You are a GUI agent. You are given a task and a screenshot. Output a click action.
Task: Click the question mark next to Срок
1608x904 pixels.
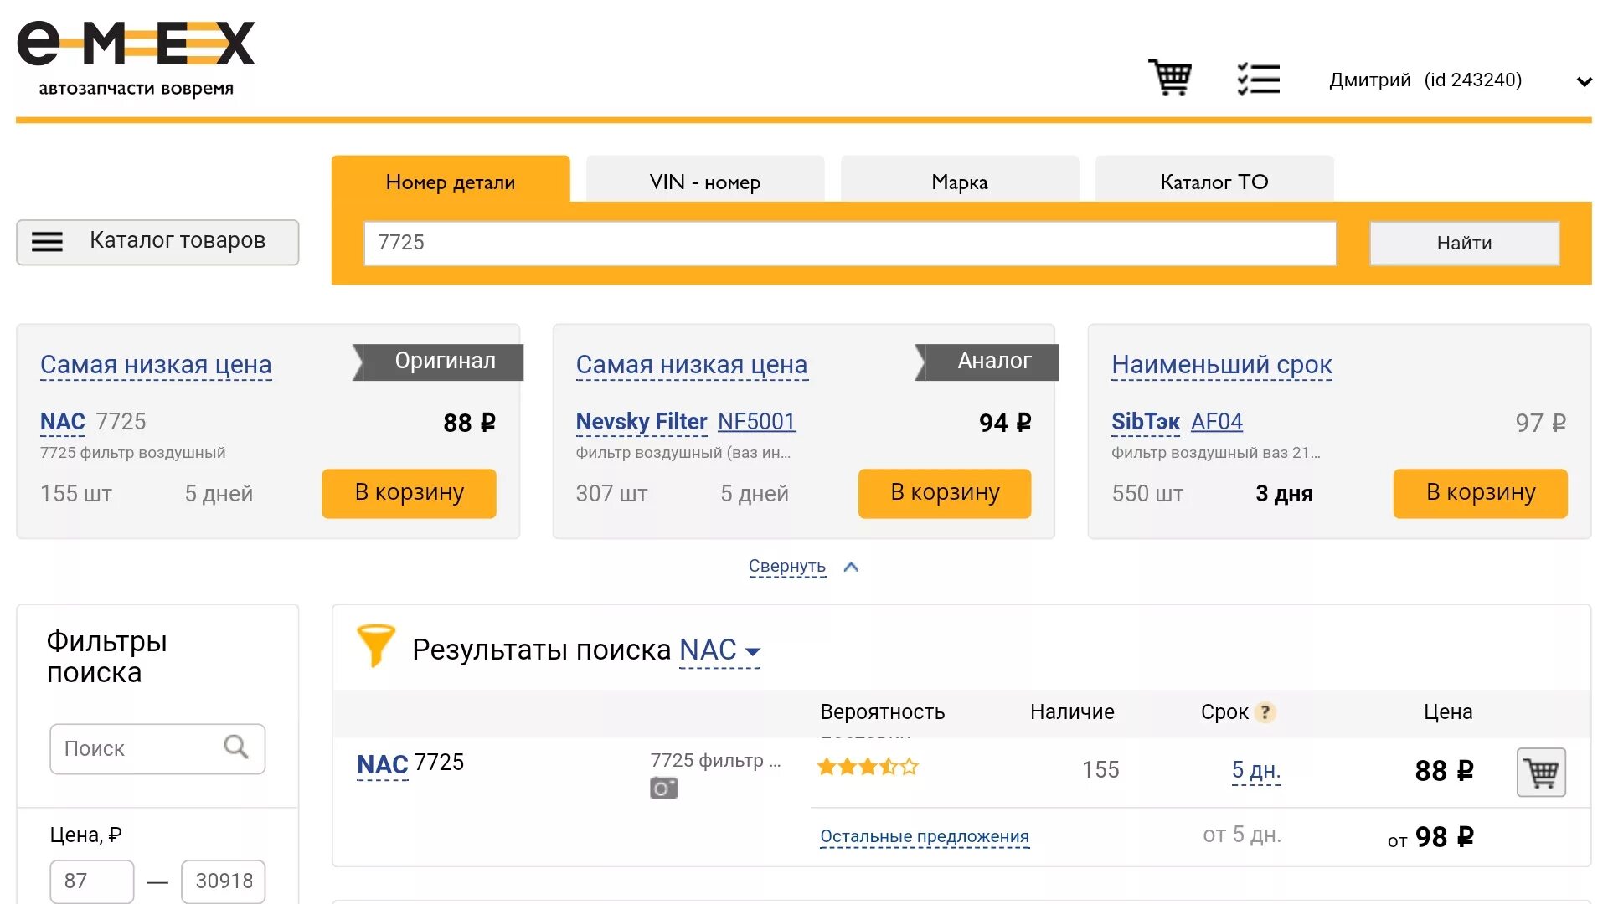tap(1265, 712)
